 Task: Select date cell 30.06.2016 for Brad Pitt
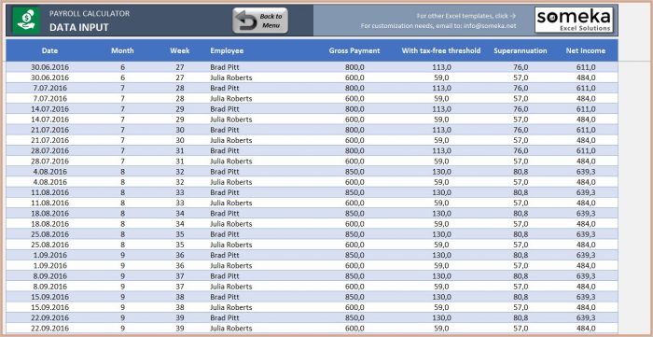coord(50,67)
